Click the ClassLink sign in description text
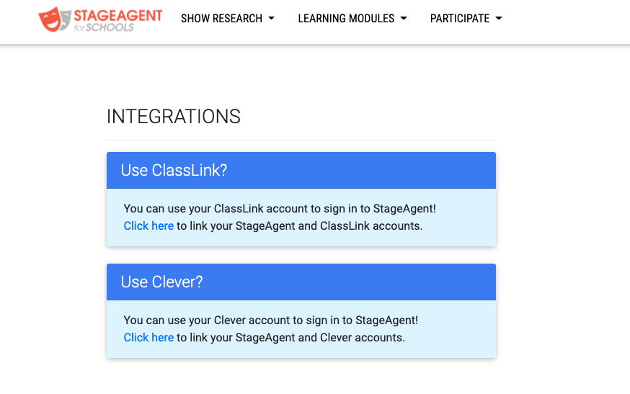The height and width of the screenshot is (394, 630). (x=280, y=208)
